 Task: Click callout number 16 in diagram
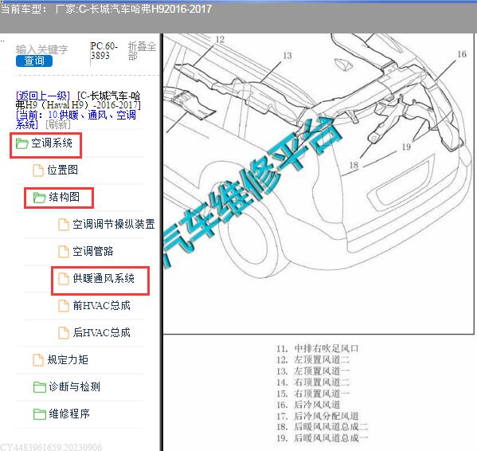[x=462, y=54]
